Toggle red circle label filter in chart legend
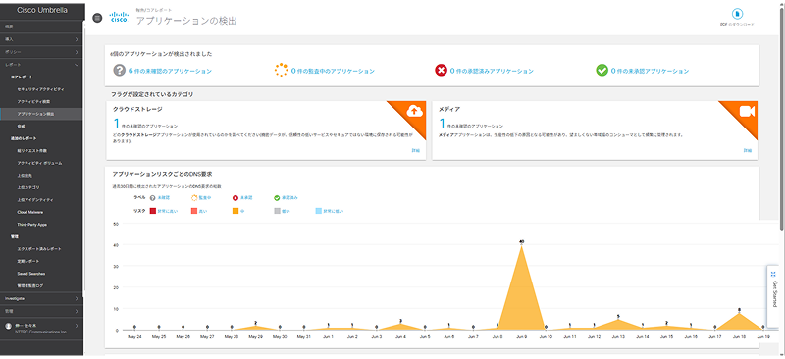 point(235,198)
